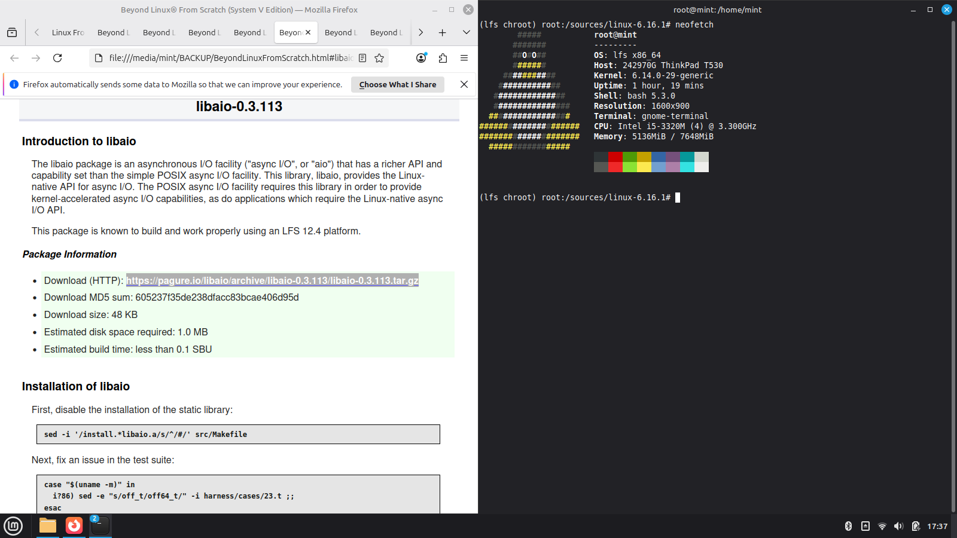Click the page identity icon in address bar
This screenshot has height=538, width=957.
coord(99,58)
